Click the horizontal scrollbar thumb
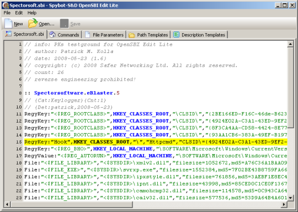Screen dimensions: 298x212 [x=71, y=204]
